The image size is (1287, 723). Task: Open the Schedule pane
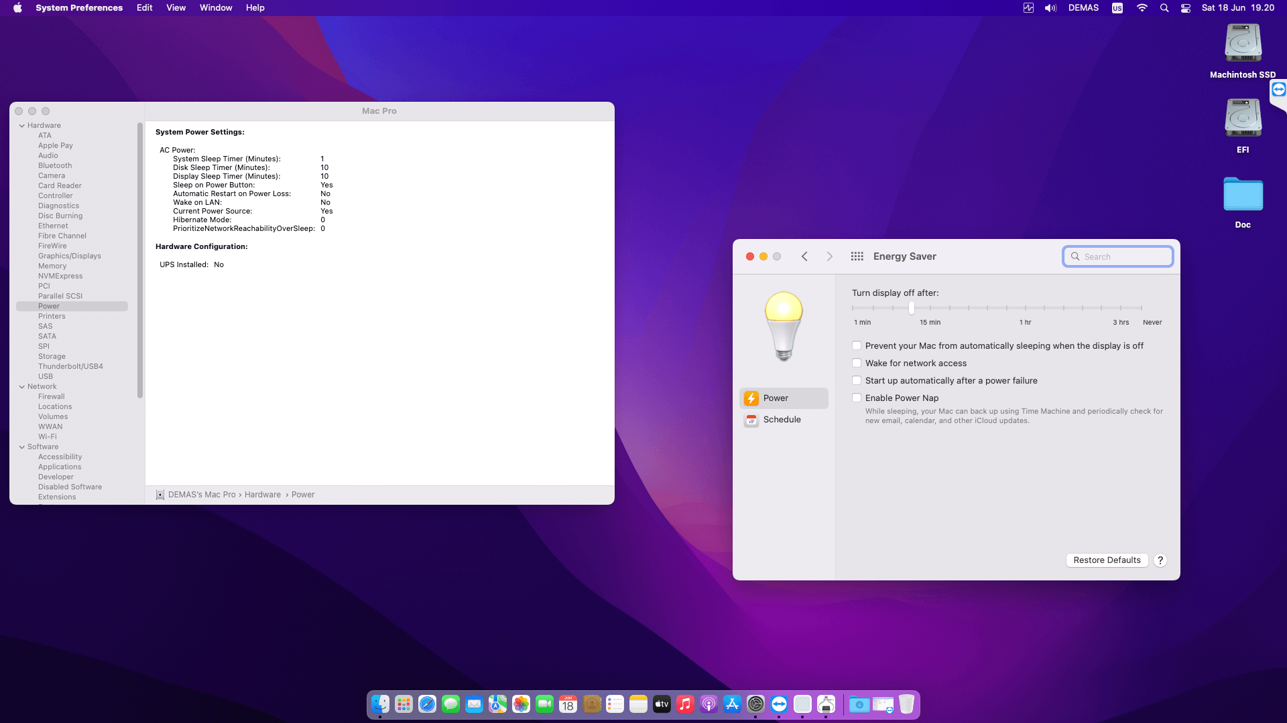(782, 420)
